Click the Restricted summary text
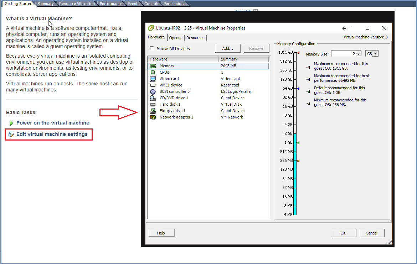Image resolution: width=417 pixels, height=264 pixels. [230, 85]
